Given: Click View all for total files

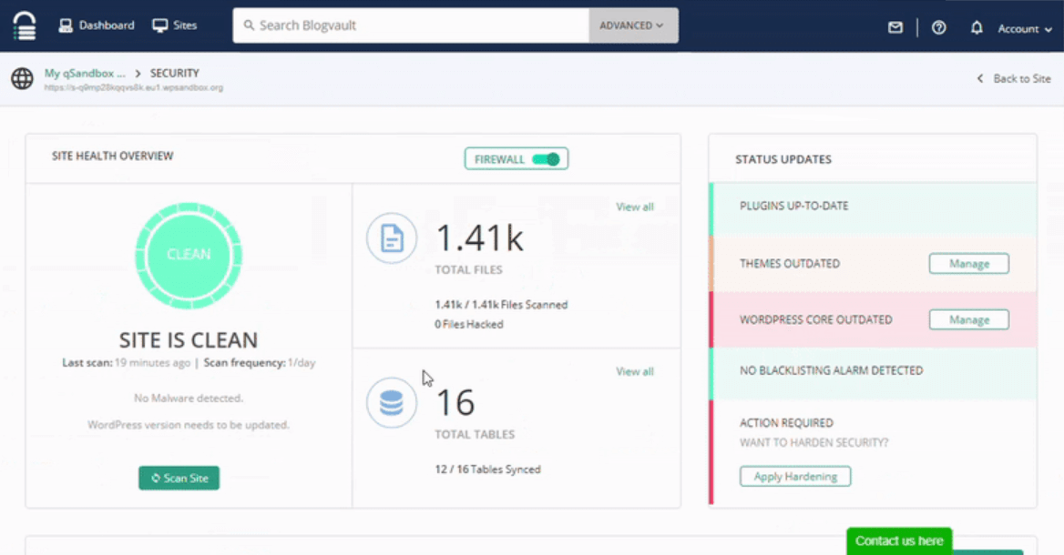Looking at the screenshot, I should tap(634, 207).
